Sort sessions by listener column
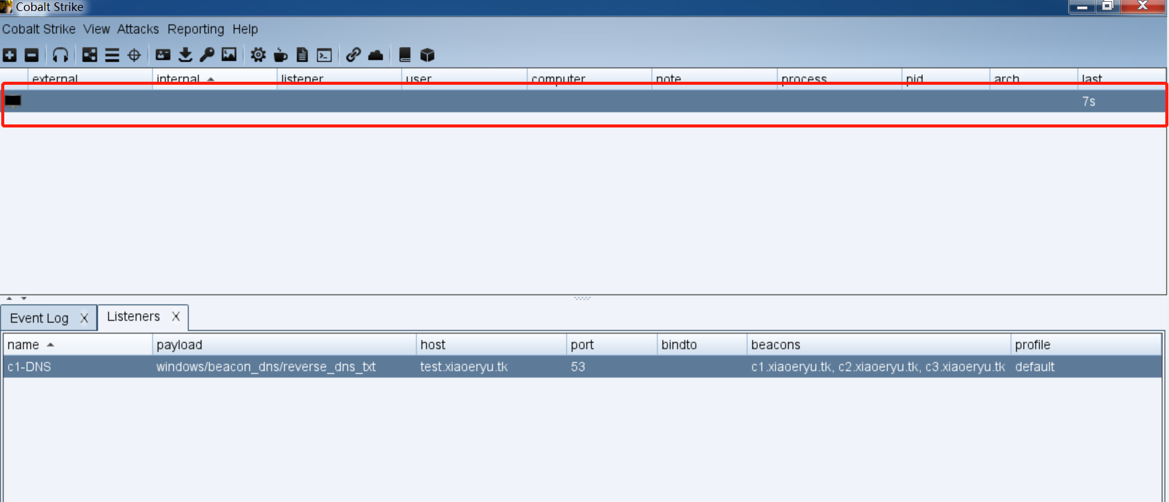 point(339,79)
